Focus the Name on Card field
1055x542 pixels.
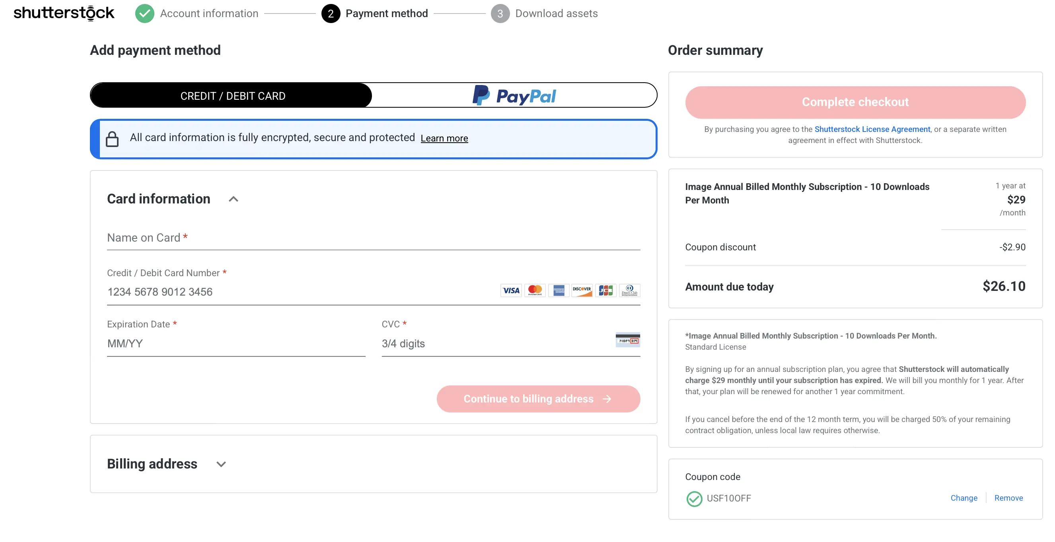[x=373, y=238]
